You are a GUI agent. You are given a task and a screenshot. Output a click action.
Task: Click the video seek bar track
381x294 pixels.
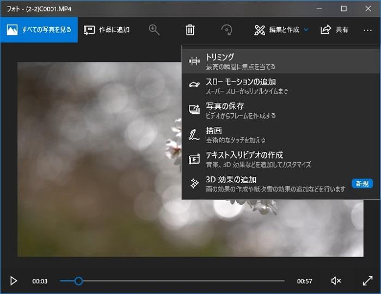point(172,281)
